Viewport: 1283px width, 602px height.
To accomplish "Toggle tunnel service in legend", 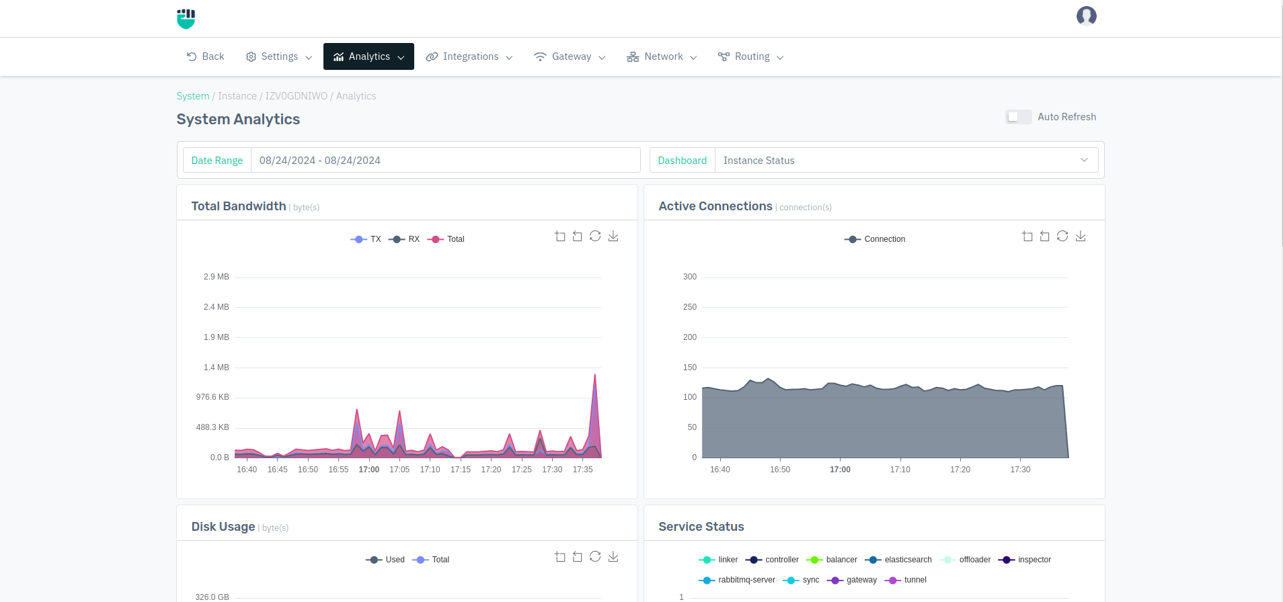I will tap(906, 580).
